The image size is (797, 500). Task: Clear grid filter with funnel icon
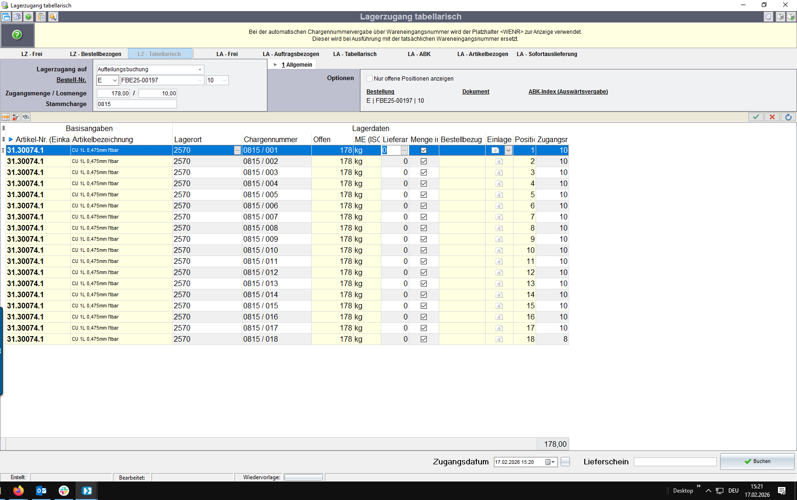pos(16,117)
